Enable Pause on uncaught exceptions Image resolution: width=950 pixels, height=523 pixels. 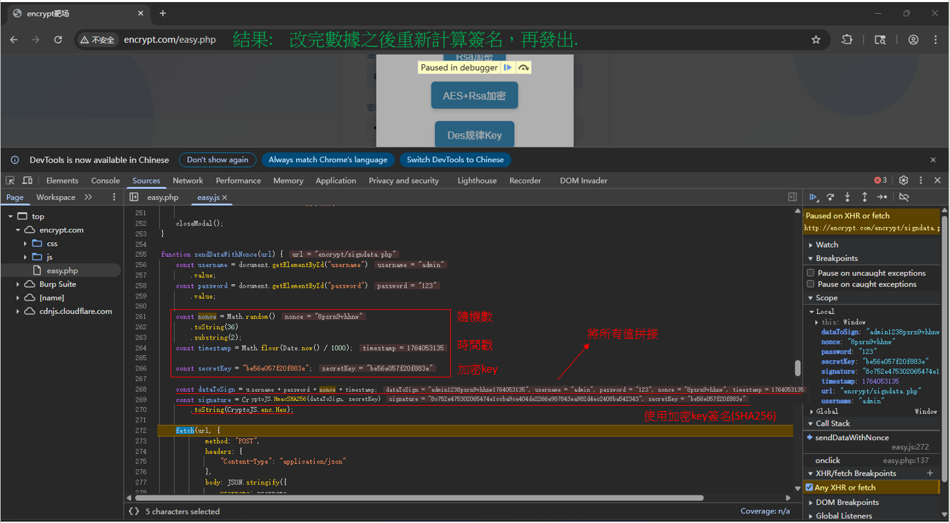(811, 273)
